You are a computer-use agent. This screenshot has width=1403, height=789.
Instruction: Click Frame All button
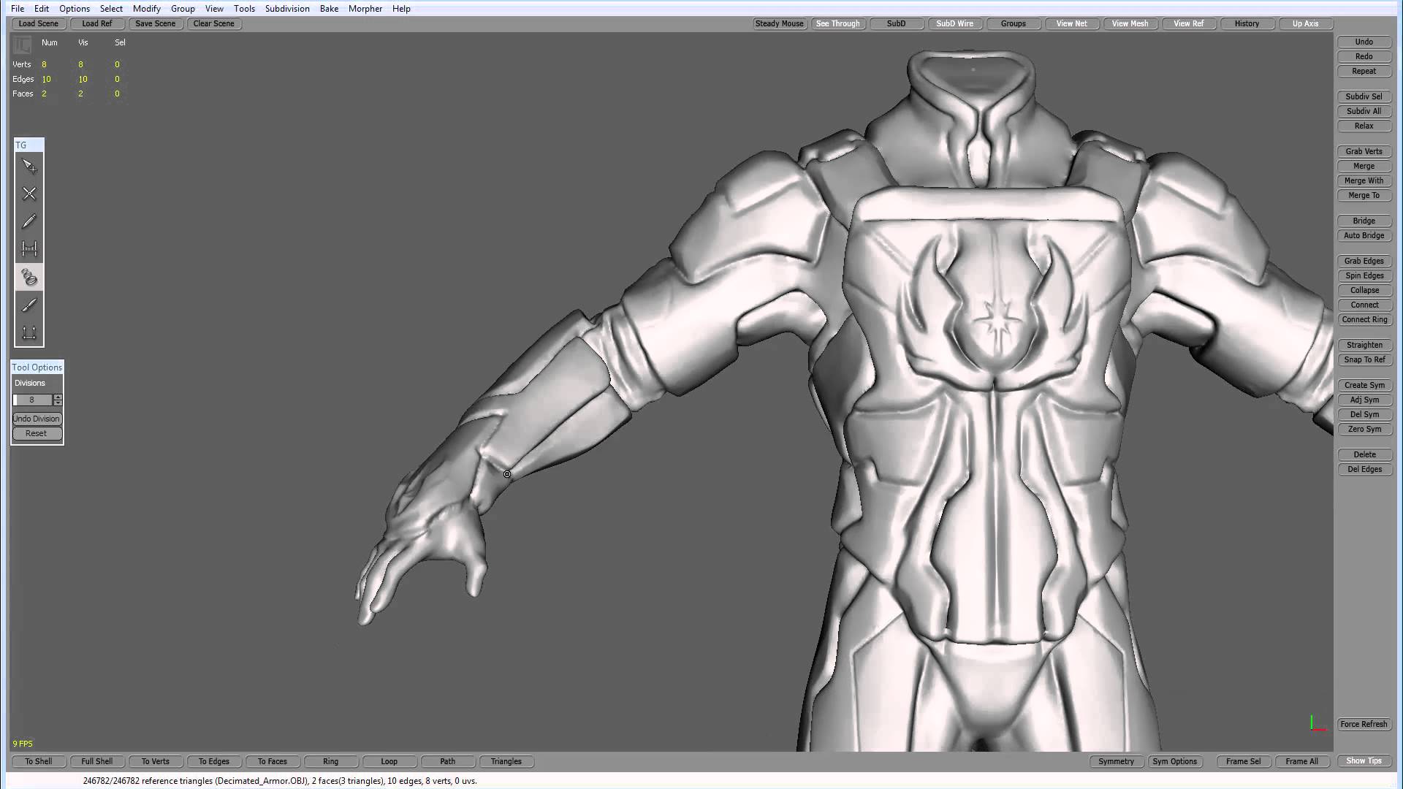click(x=1301, y=761)
